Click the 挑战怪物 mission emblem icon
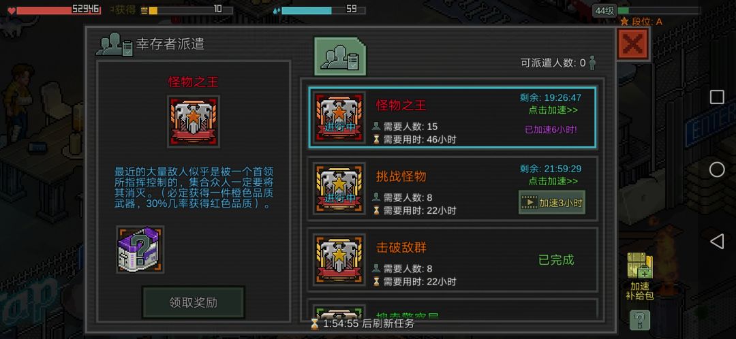736x339 pixels. click(x=339, y=188)
